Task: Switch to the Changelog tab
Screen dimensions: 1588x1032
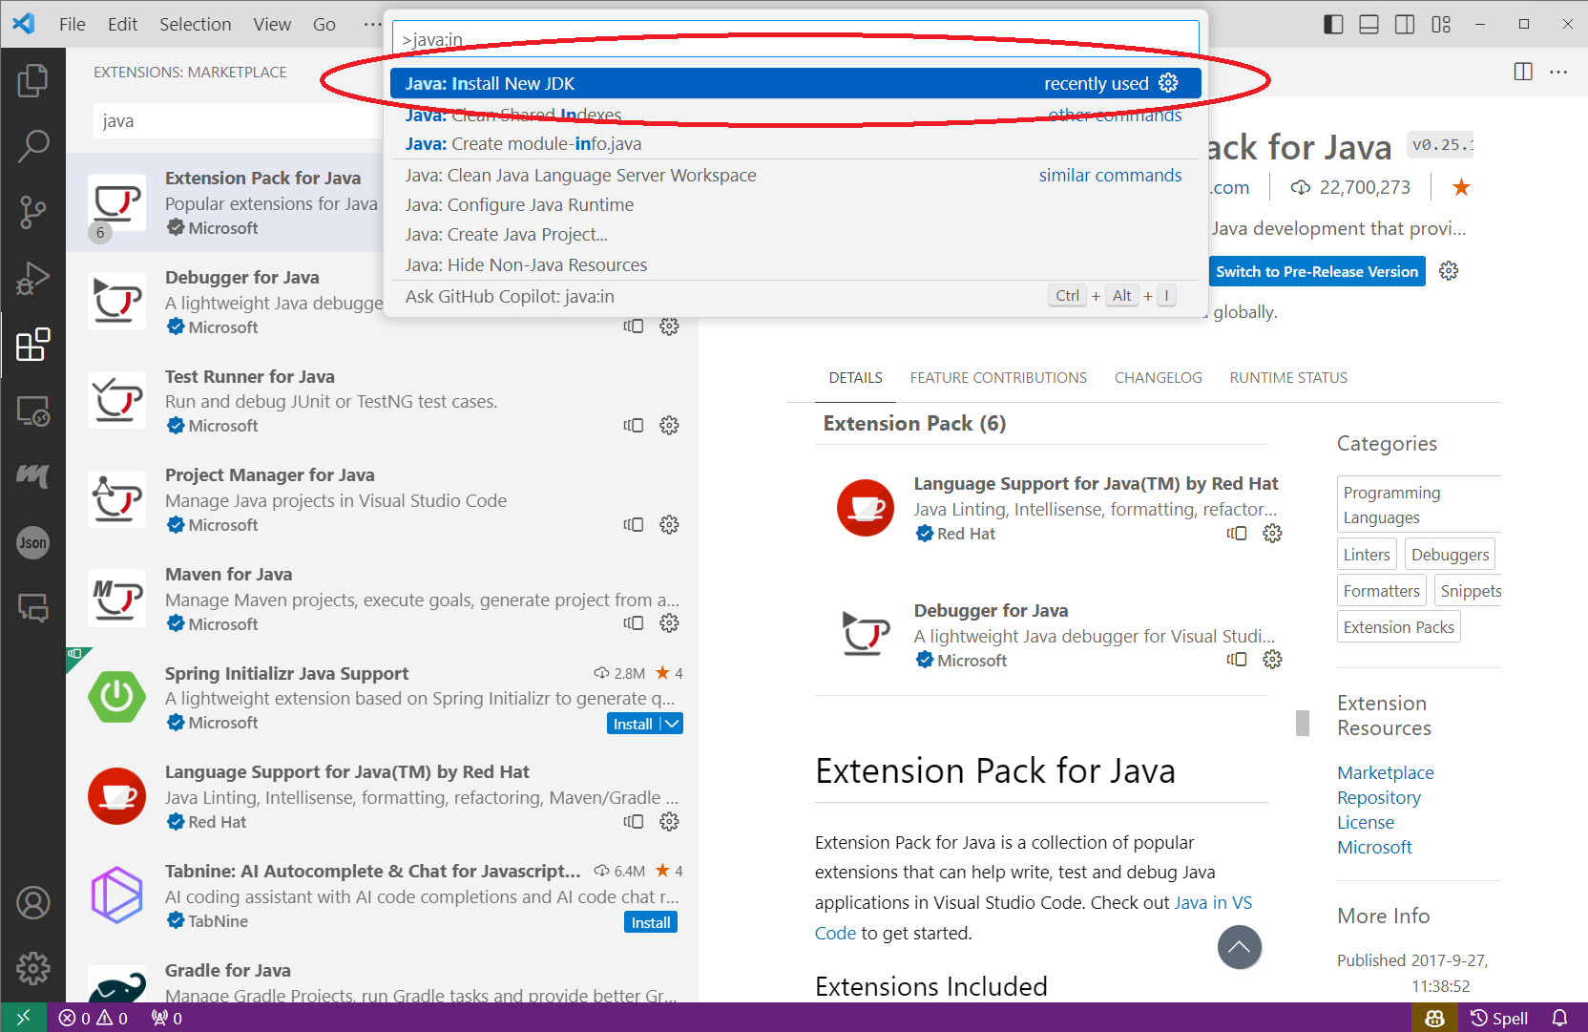Action: coord(1159,377)
